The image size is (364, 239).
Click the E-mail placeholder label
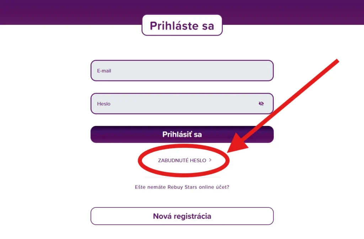104,71
